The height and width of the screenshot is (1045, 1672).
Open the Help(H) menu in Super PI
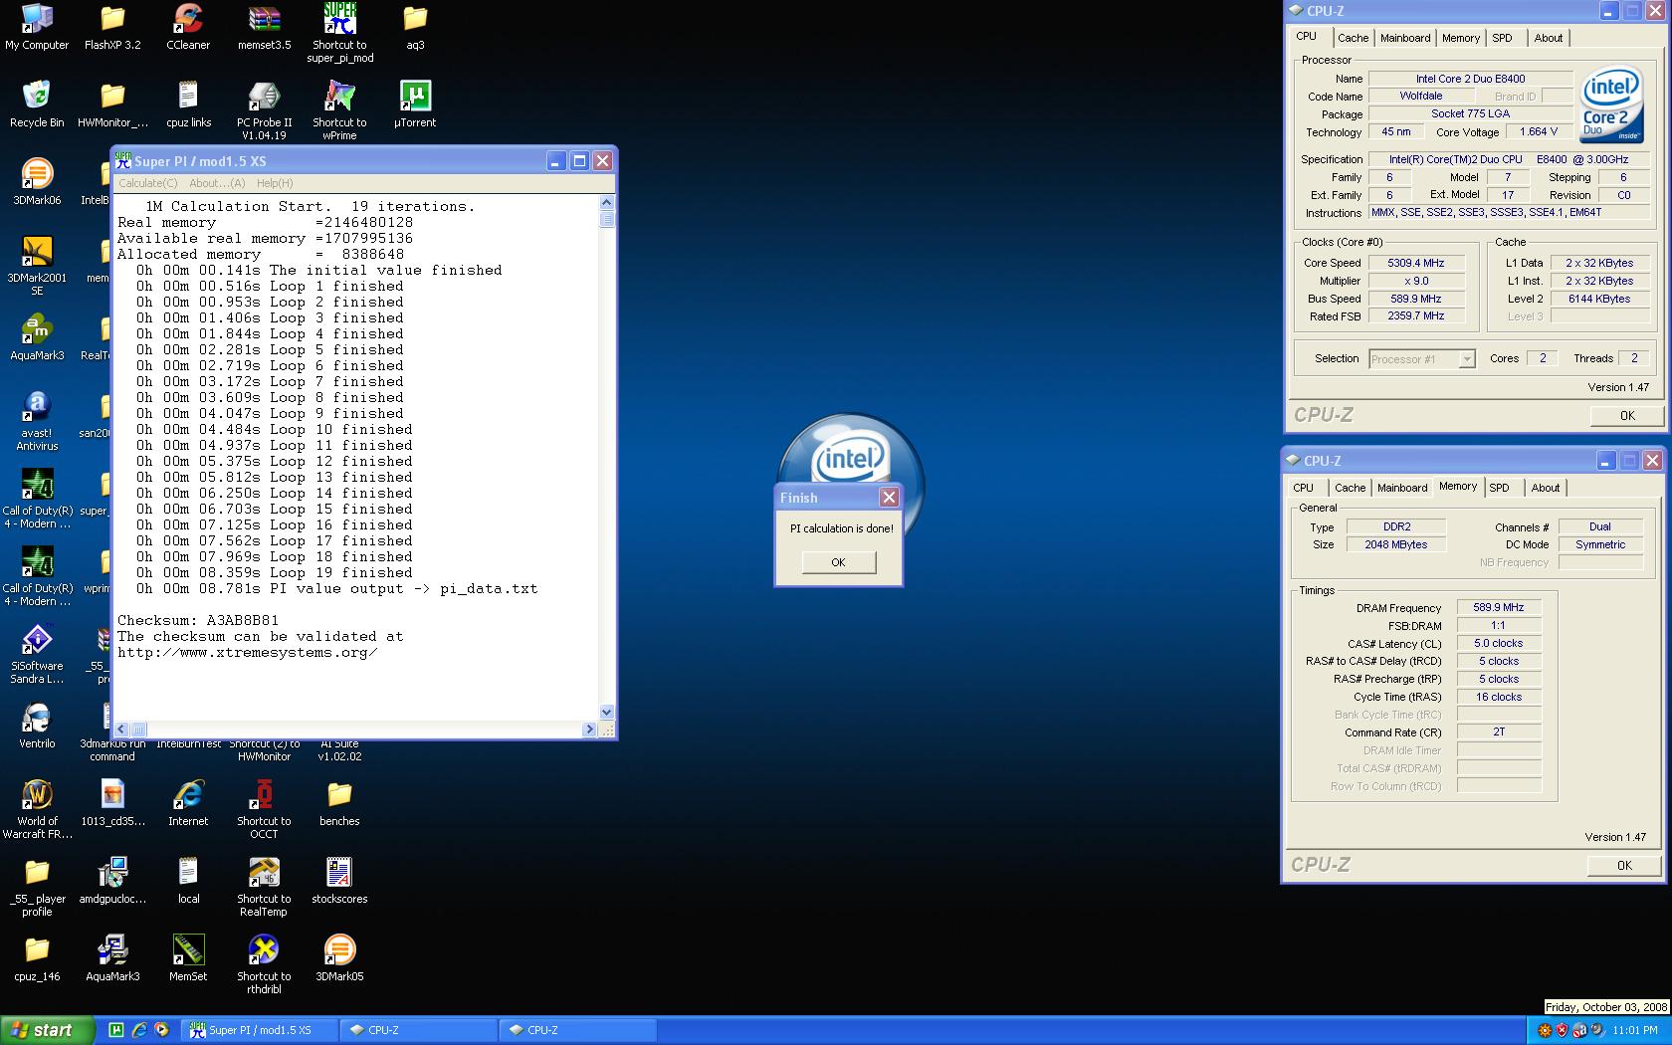tap(275, 183)
